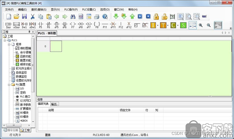This screenshot has width=234, height=139.
Task: Pin the 工程 panel with pushpin icon
Action: point(30,32)
